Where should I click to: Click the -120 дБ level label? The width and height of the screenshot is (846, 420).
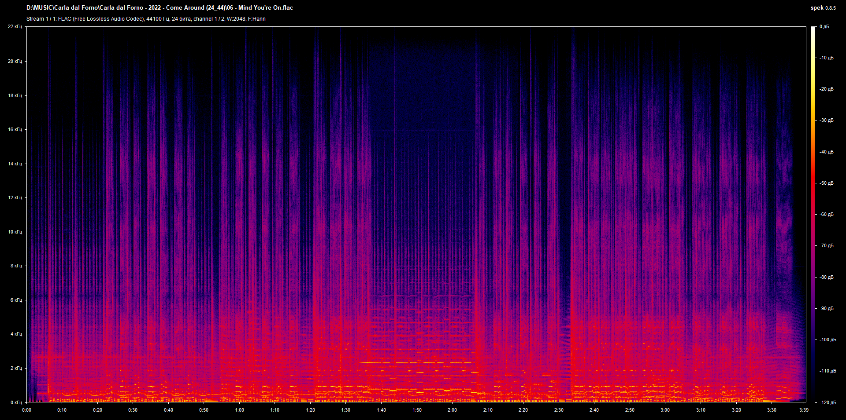pos(827,403)
